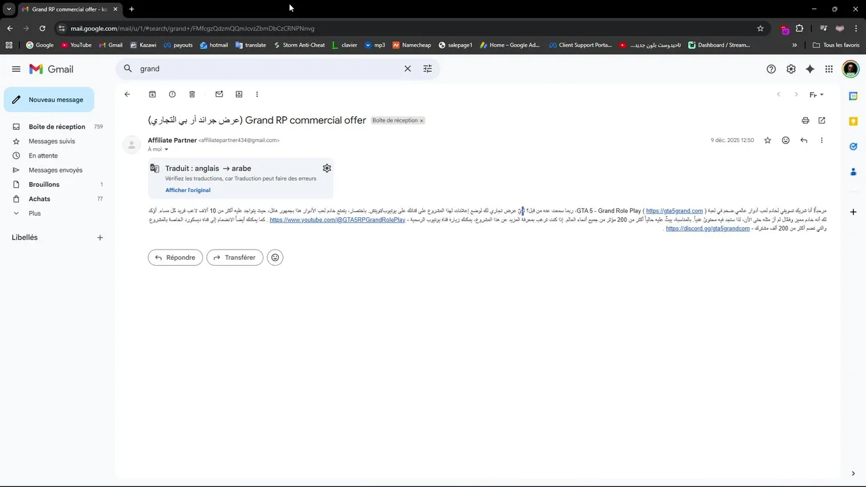
Task: Archive this email
Action: point(152,94)
